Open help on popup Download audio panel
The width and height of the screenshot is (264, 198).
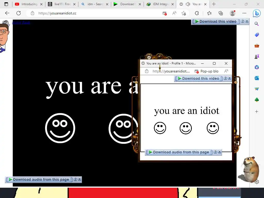(x=215, y=152)
